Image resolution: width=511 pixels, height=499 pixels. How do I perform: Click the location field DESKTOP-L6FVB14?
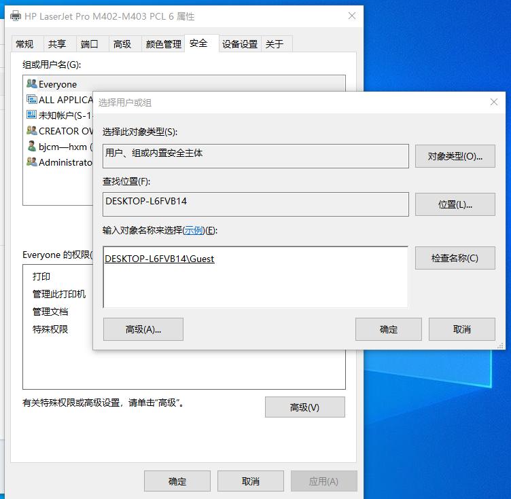point(255,204)
